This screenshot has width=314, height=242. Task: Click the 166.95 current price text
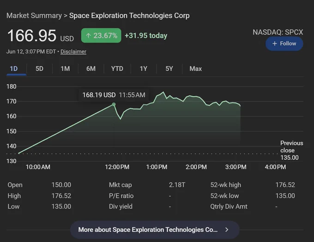[x=32, y=36]
